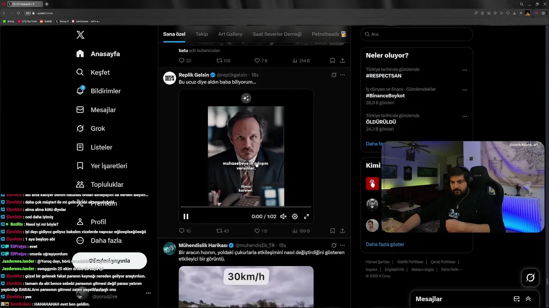Image resolution: width=549 pixels, height=308 pixels.
Task: Reply to batu's post with 33 replies
Action: (185, 61)
